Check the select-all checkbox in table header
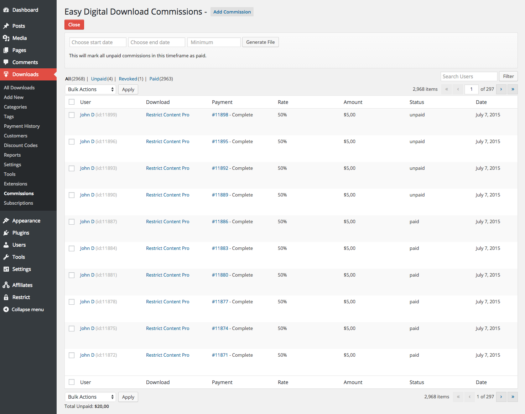525x414 pixels. pos(72,102)
